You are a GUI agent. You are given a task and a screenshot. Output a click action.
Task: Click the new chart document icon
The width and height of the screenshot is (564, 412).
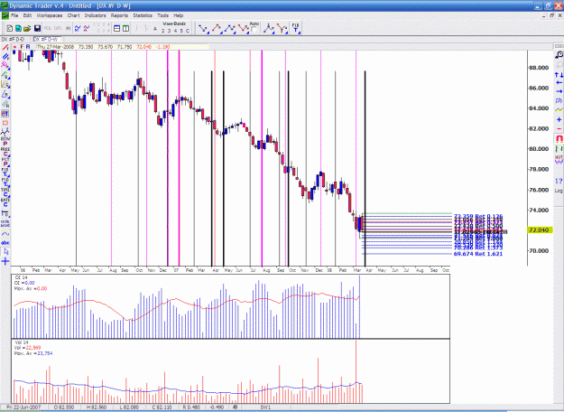[10, 28]
